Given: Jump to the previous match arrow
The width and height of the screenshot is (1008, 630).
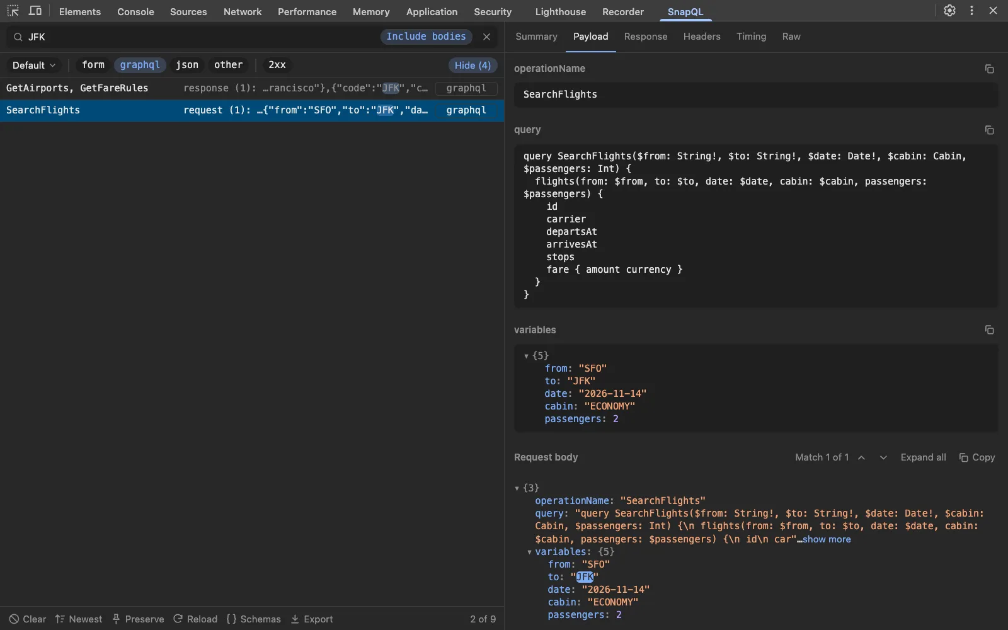Looking at the screenshot, I should point(861,457).
